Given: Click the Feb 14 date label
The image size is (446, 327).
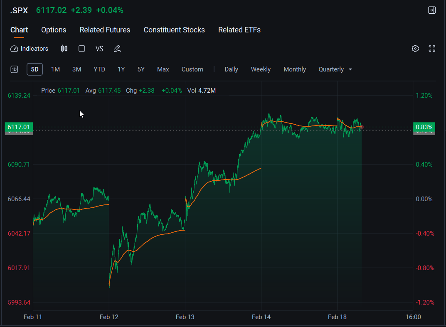Looking at the screenshot, I should [x=261, y=317].
